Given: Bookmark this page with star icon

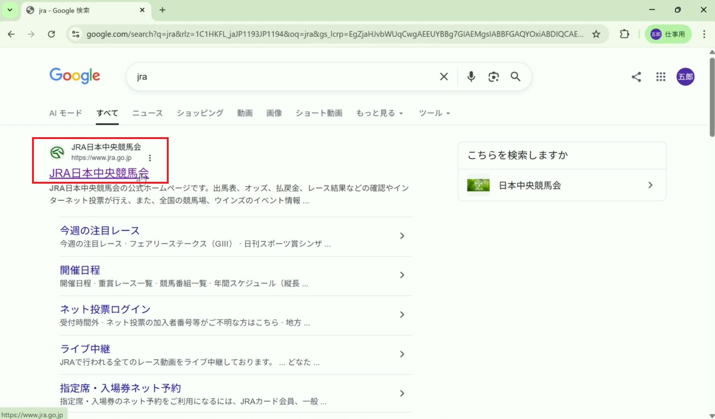Looking at the screenshot, I should (x=596, y=34).
